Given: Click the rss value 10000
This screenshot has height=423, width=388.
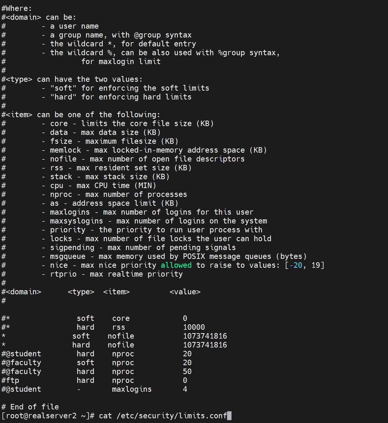Looking at the screenshot, I should tap(194, 327).
